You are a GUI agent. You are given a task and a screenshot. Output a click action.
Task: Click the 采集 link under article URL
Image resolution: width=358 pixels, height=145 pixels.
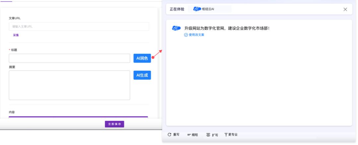point(16,35)
